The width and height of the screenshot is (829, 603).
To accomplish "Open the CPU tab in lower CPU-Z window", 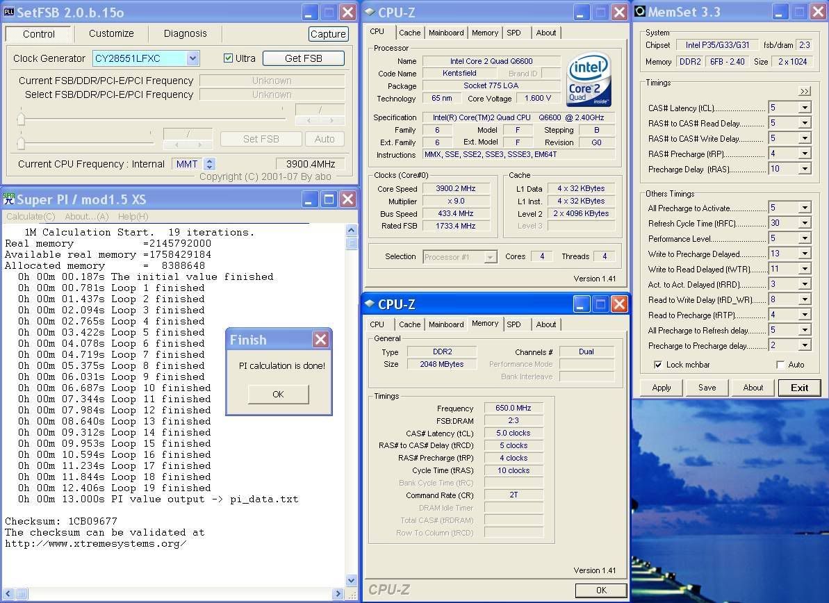I will pyautogui.click(x=377, y=324).
